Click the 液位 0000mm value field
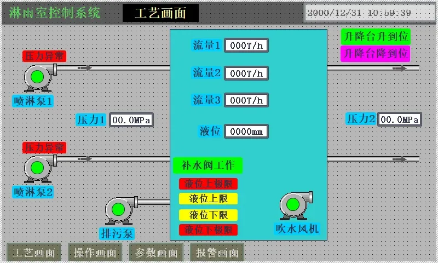 coord(246,131)
